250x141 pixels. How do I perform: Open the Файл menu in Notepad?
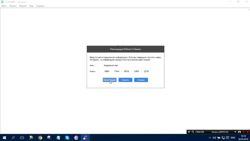[x=4, y=6]
